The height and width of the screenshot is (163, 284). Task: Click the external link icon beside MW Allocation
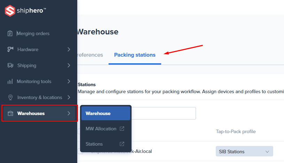point(122,129)
